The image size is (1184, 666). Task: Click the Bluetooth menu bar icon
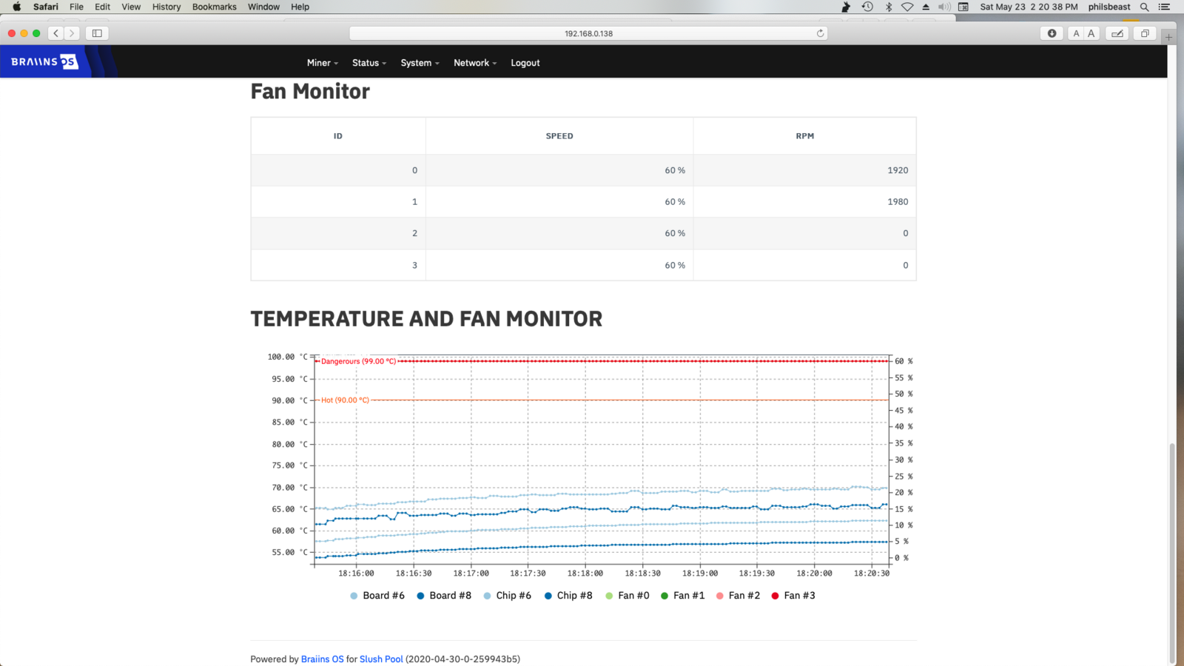tap(889, 7)
